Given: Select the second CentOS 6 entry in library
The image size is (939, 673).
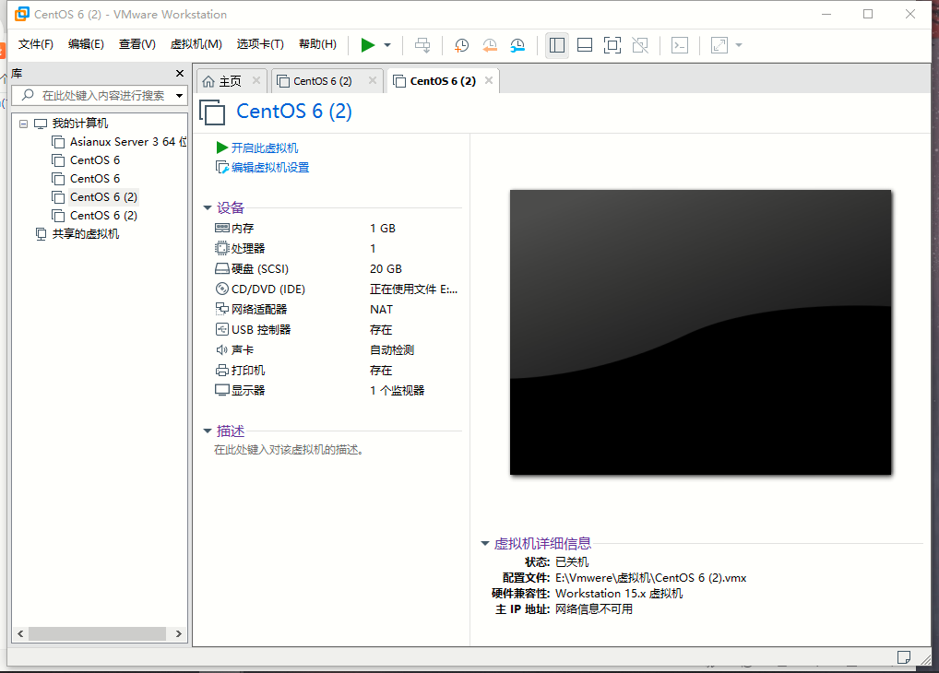Looking at the screenshot, I should [86, 179].
